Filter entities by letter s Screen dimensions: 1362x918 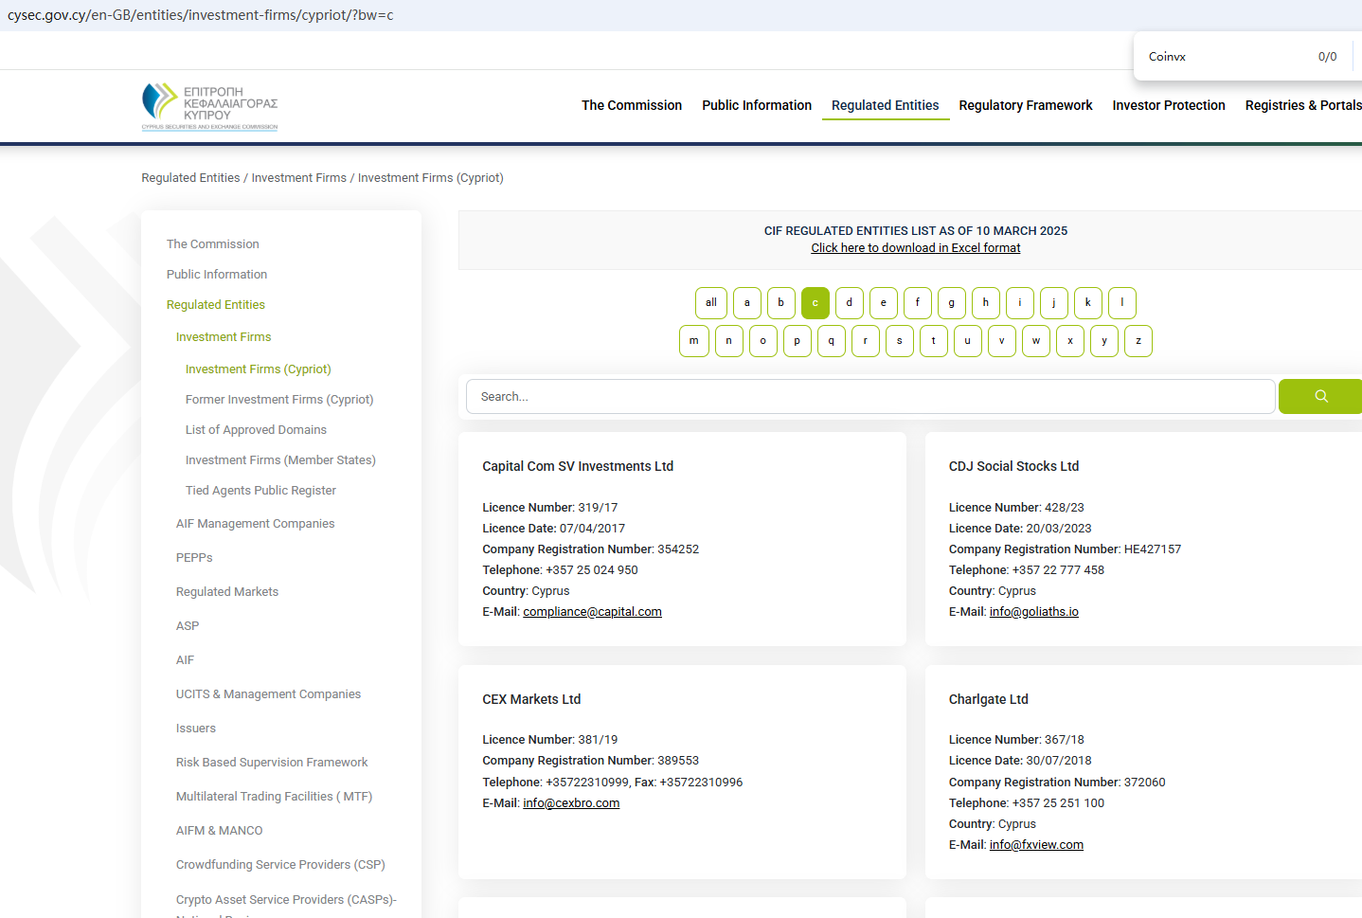[900, 341]
